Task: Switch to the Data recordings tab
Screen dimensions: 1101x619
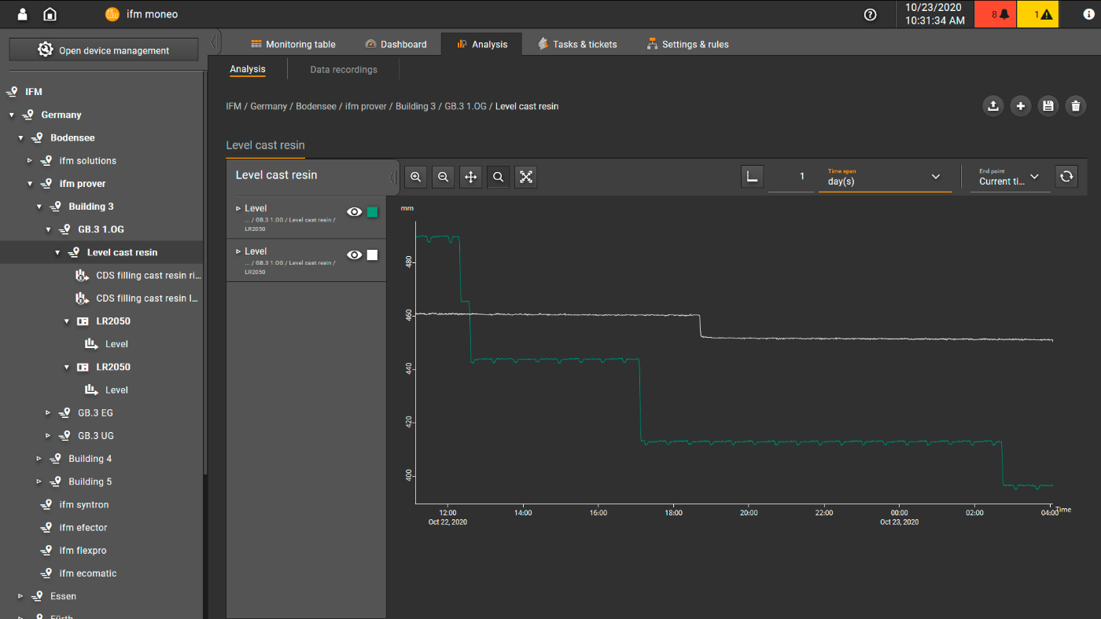Action: click(x=343, y=69)
